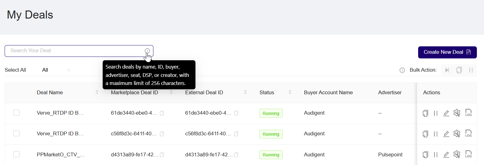Viewport: 484px width, 165px height.
Task: Check the box for deal c56f8d3c-641f-40…
Action: pyautogui.click(x=16, y=133)
